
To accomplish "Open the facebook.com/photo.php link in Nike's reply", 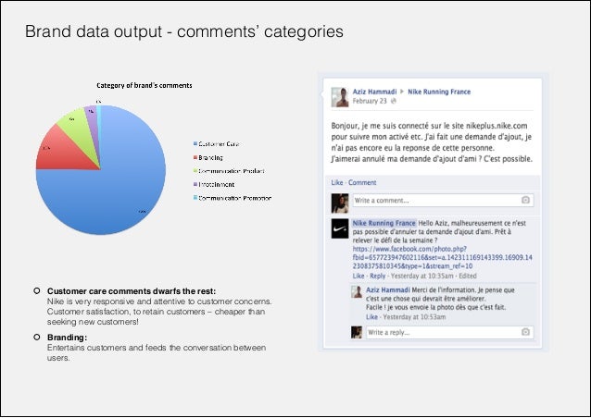I will [442, 257].
